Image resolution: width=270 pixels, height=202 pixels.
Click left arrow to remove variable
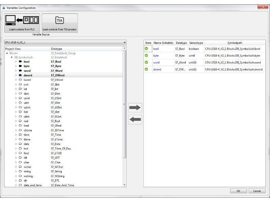coord(135,120)
